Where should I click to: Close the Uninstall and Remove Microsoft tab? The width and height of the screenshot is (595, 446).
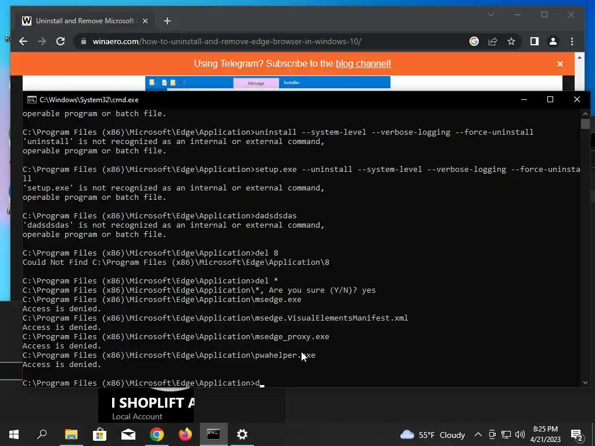(145, 21)
